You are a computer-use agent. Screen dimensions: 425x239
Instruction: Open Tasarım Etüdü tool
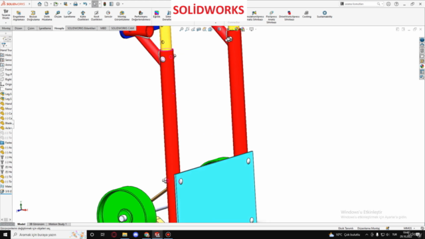[6, 14]
